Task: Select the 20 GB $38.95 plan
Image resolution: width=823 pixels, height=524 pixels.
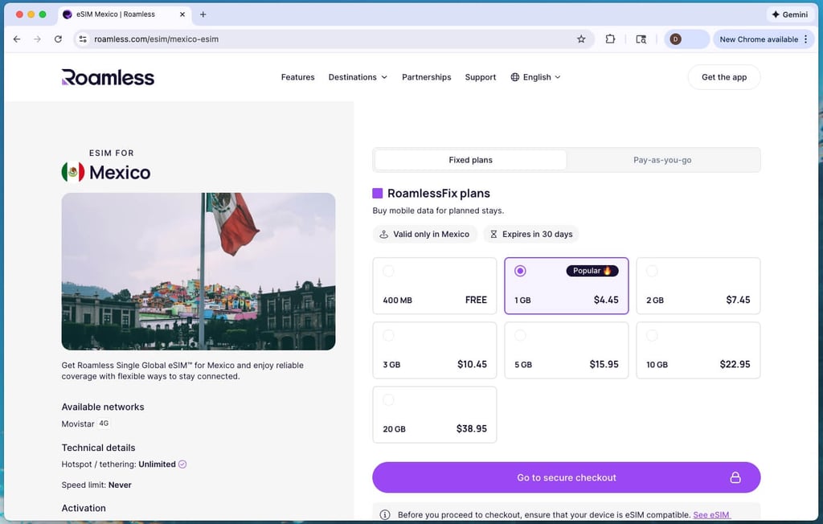Action: [x=435, y=415]
